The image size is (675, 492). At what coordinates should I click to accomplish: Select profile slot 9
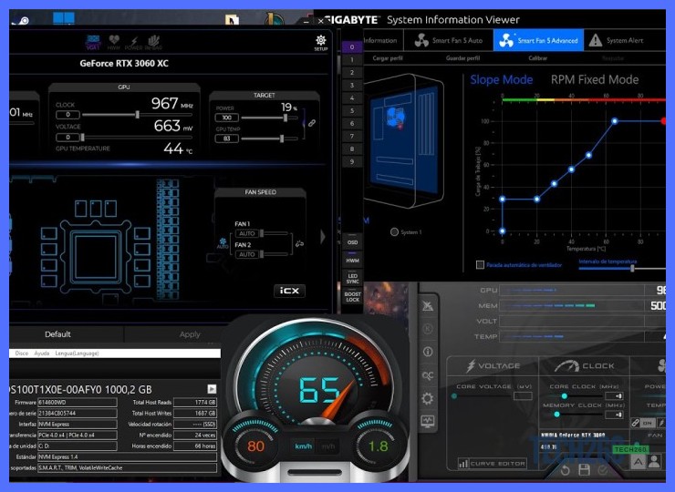click(352, 161)
